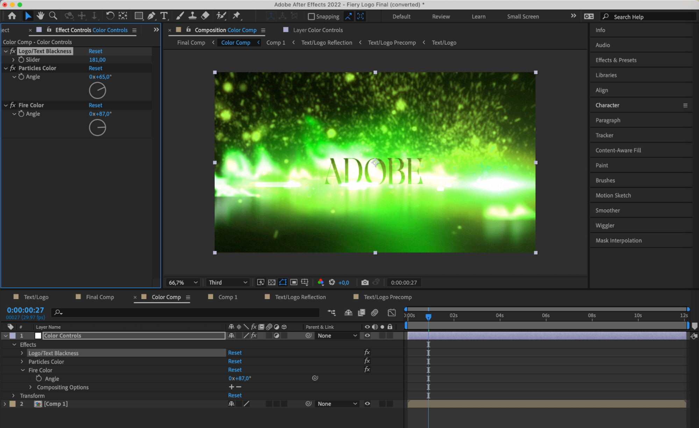Select the Selection arrow tool
The image size is (699, 428).
point(28,16)
